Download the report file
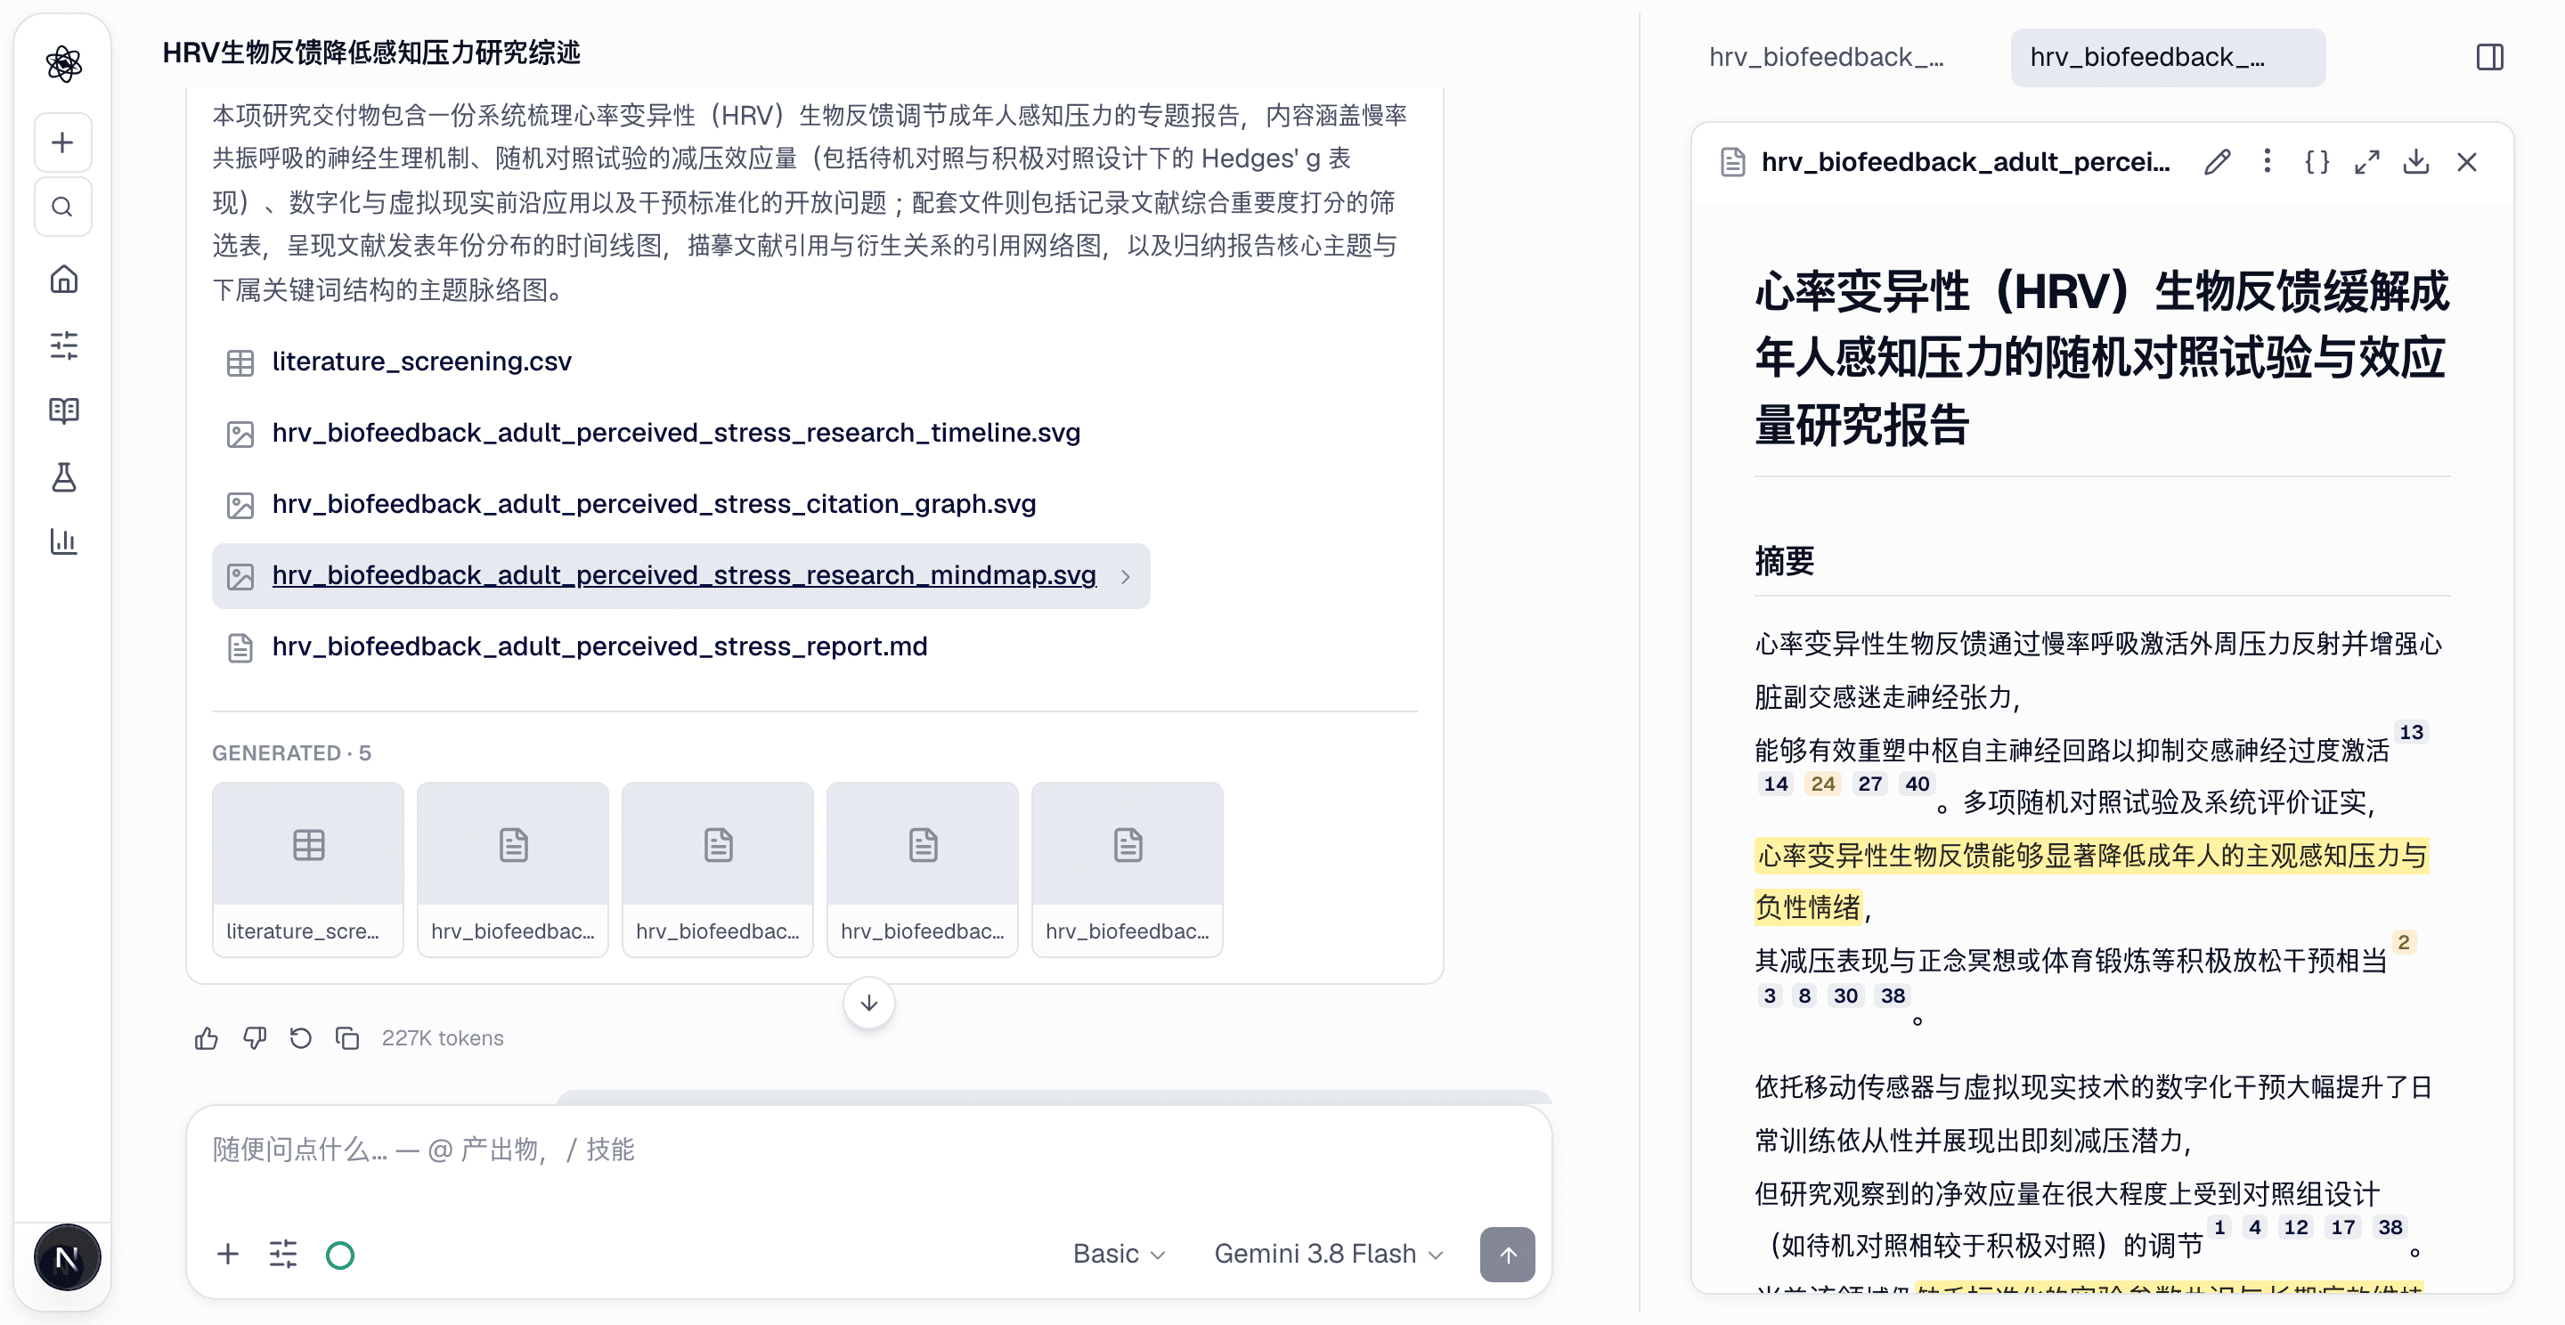 click(x=2415, y=161)
